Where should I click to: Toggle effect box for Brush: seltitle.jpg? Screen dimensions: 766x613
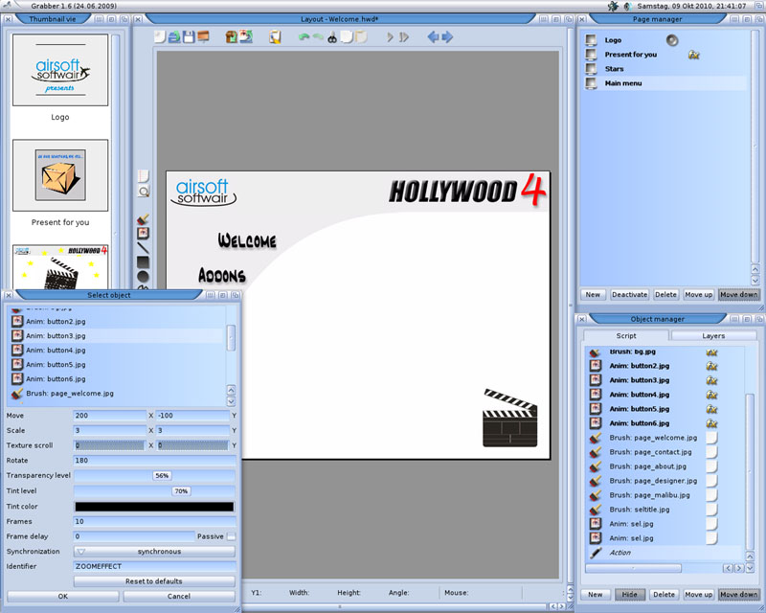click(x=711, y=510)
